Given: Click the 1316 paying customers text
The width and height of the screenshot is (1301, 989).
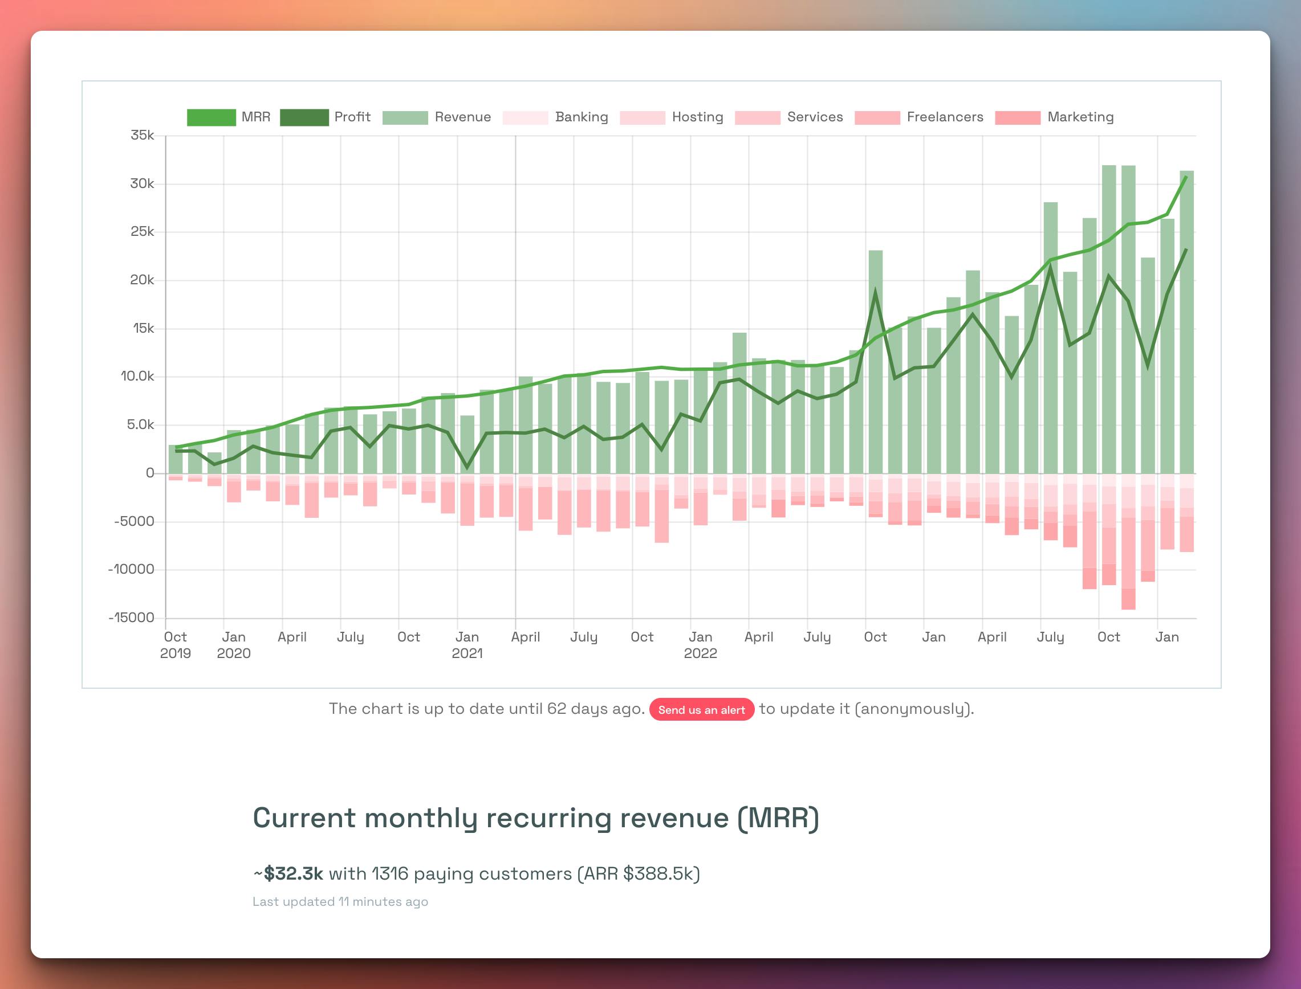Looking at the screenshot, I should (x=471, y=874).
